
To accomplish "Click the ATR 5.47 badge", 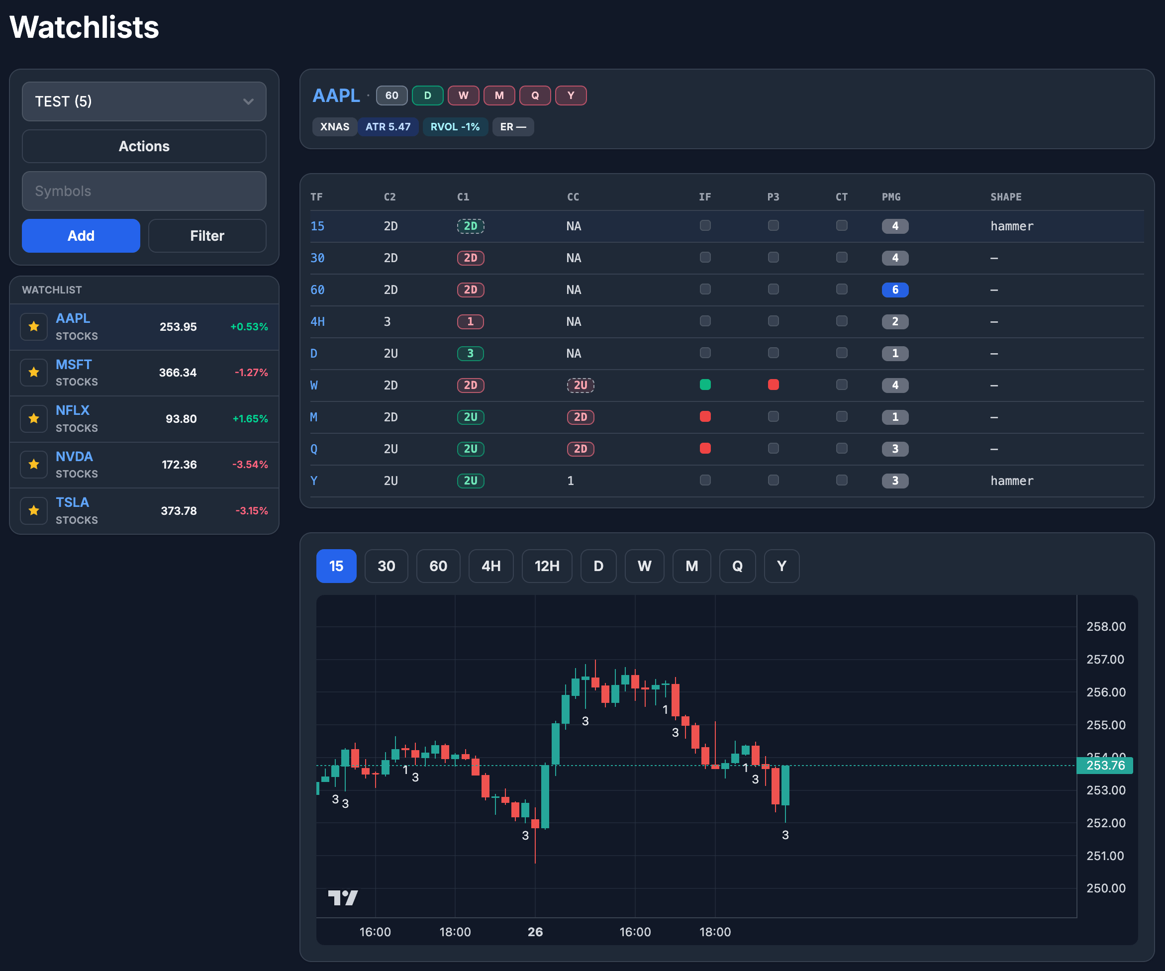I will tap(388, 126).
